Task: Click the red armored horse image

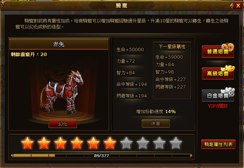Action: point(61,92)
